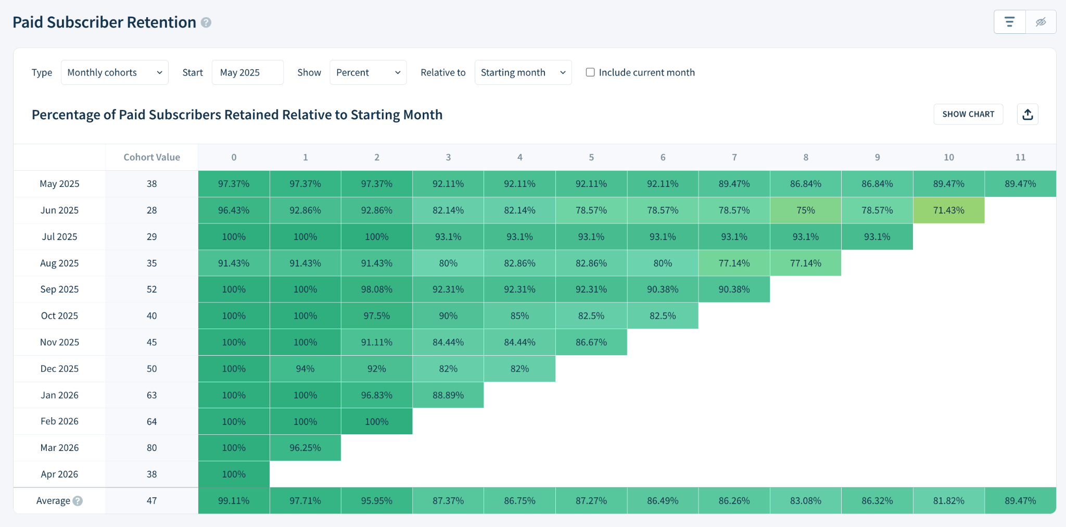Image resolution: width=1066 pixels, height=527 pixels.
Task: Click the month 5 column header
Action: [x=591, y=157]
